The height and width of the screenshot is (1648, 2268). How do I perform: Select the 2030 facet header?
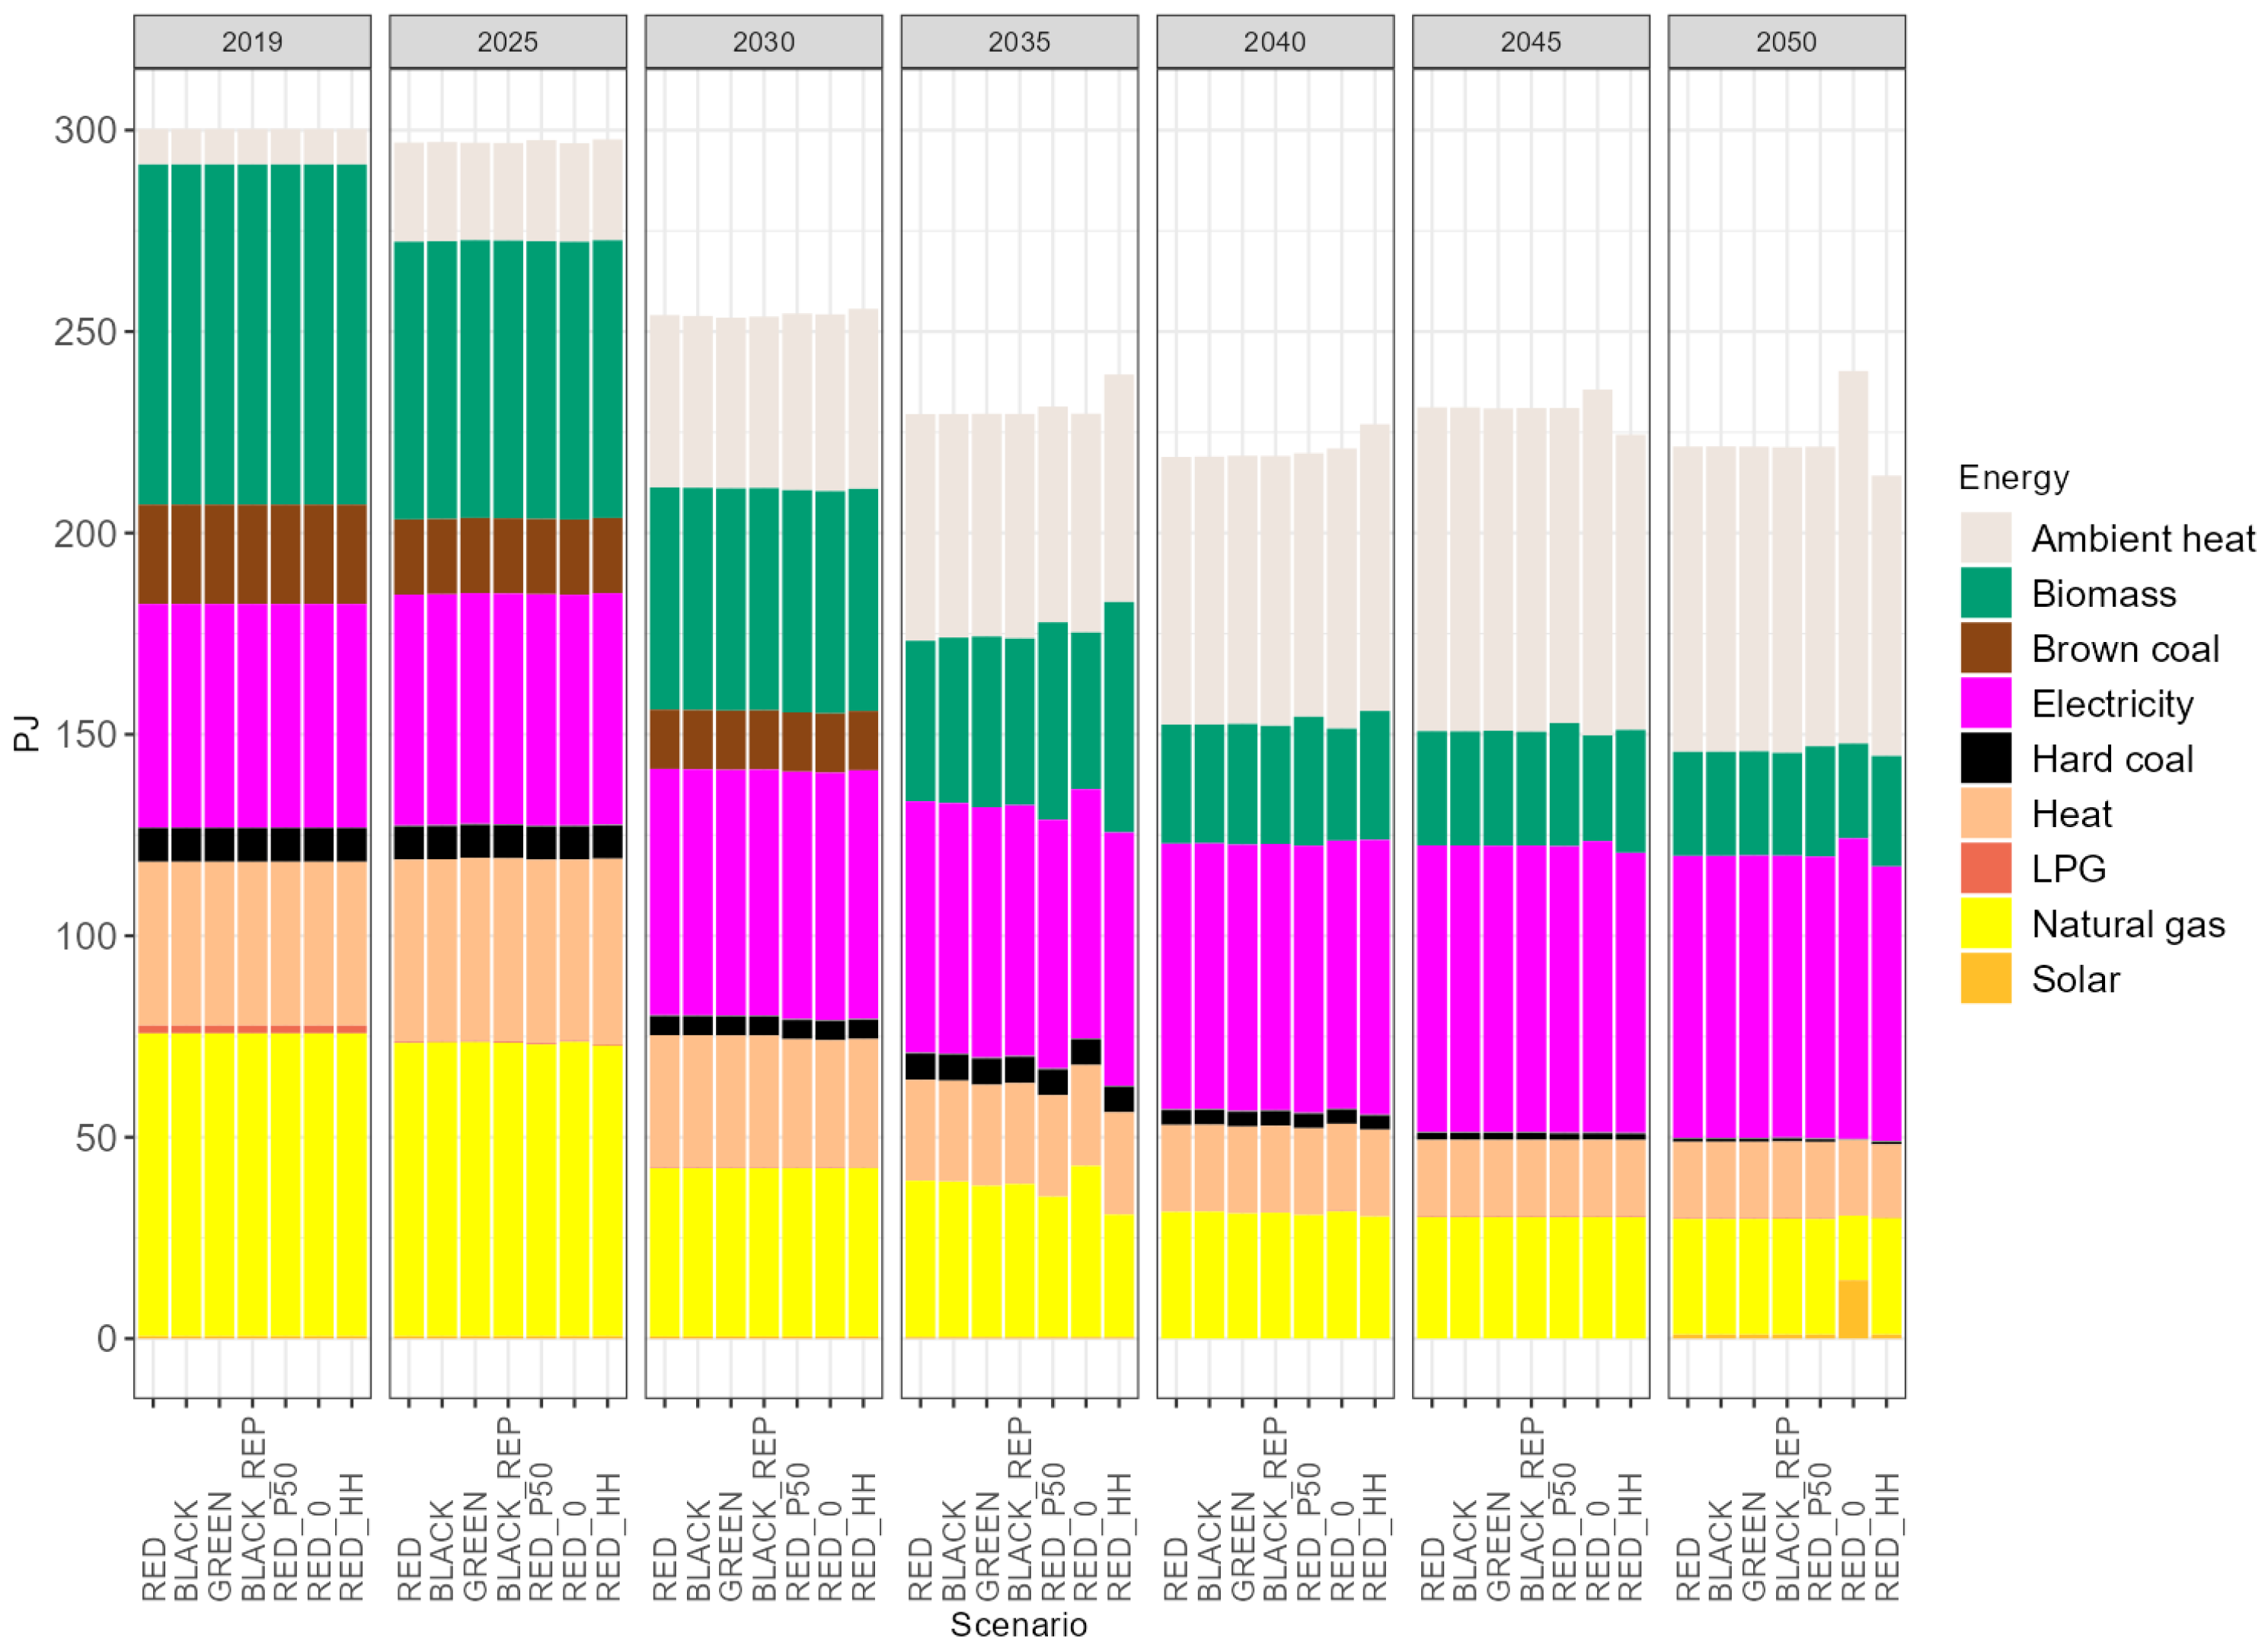[x=763, y=42]
